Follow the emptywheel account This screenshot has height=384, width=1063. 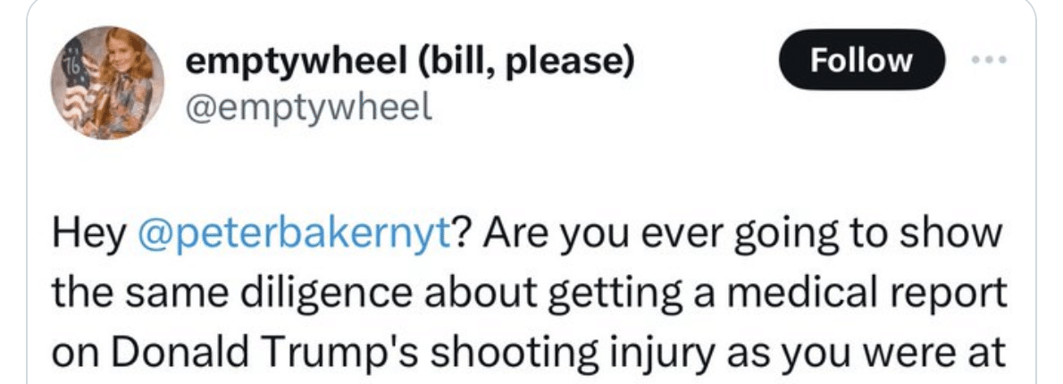coord(862,60)
